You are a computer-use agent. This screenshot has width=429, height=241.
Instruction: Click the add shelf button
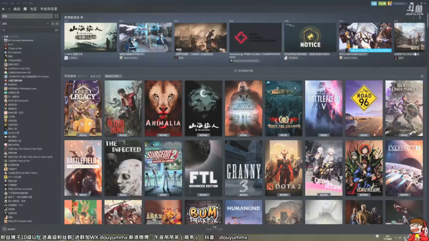click(x=243, y=71)
